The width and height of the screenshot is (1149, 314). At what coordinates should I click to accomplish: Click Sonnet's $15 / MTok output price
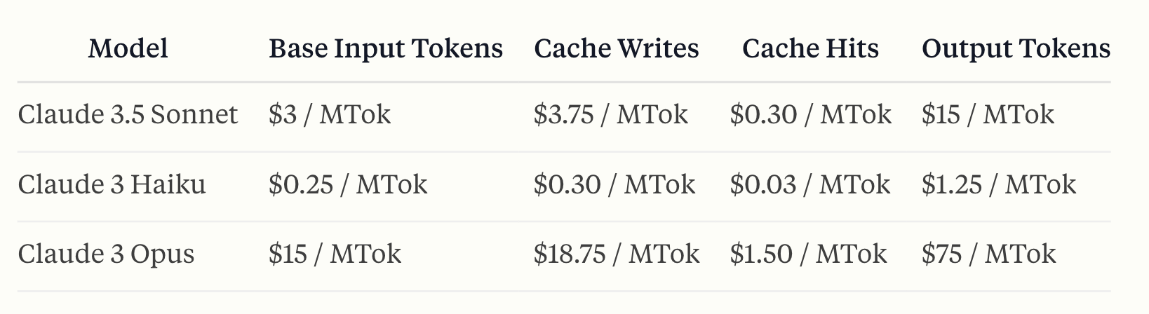[x=988, y=114]
